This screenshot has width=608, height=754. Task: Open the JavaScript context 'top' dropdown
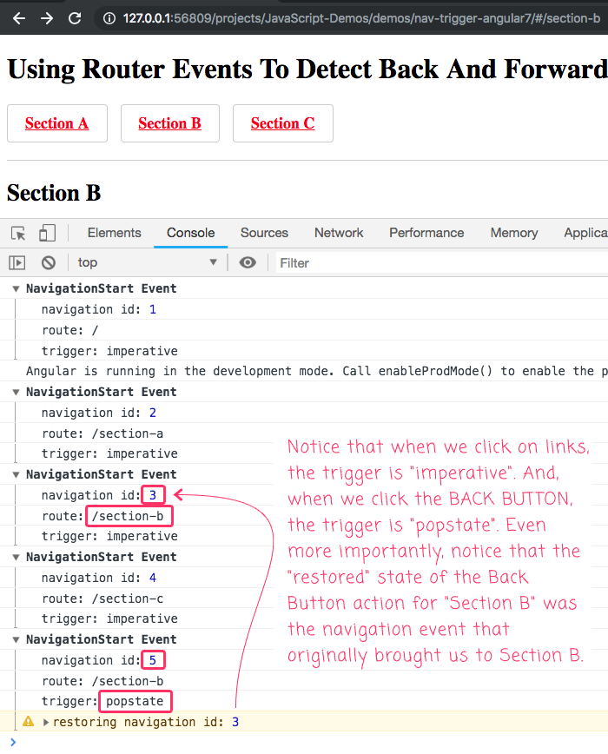[x=148, y=262]
